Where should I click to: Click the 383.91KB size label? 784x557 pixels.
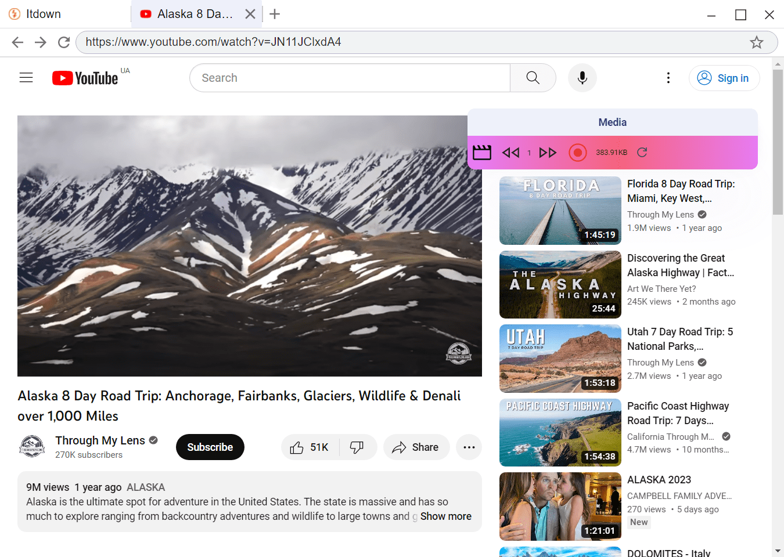click(612, 153)
